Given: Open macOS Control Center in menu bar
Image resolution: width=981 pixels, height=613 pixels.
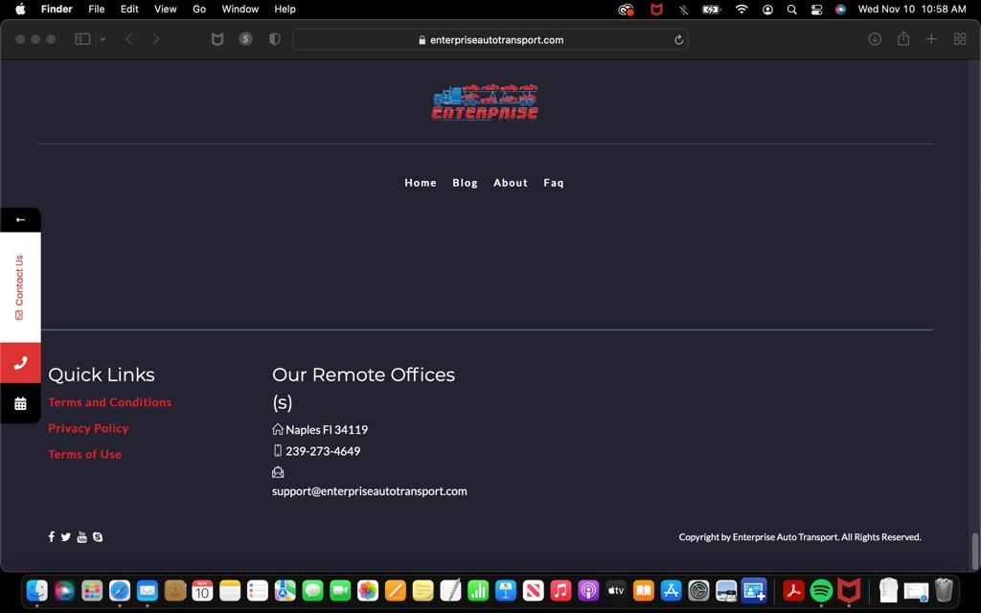Looking at the screenshot, I should 816,10.
